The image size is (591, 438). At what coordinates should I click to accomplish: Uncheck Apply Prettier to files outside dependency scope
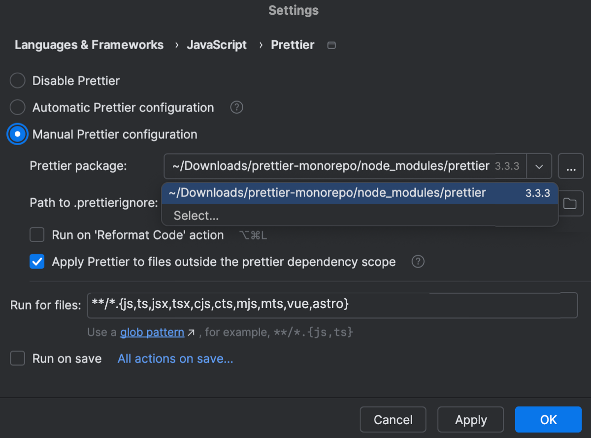coord(37,261)
